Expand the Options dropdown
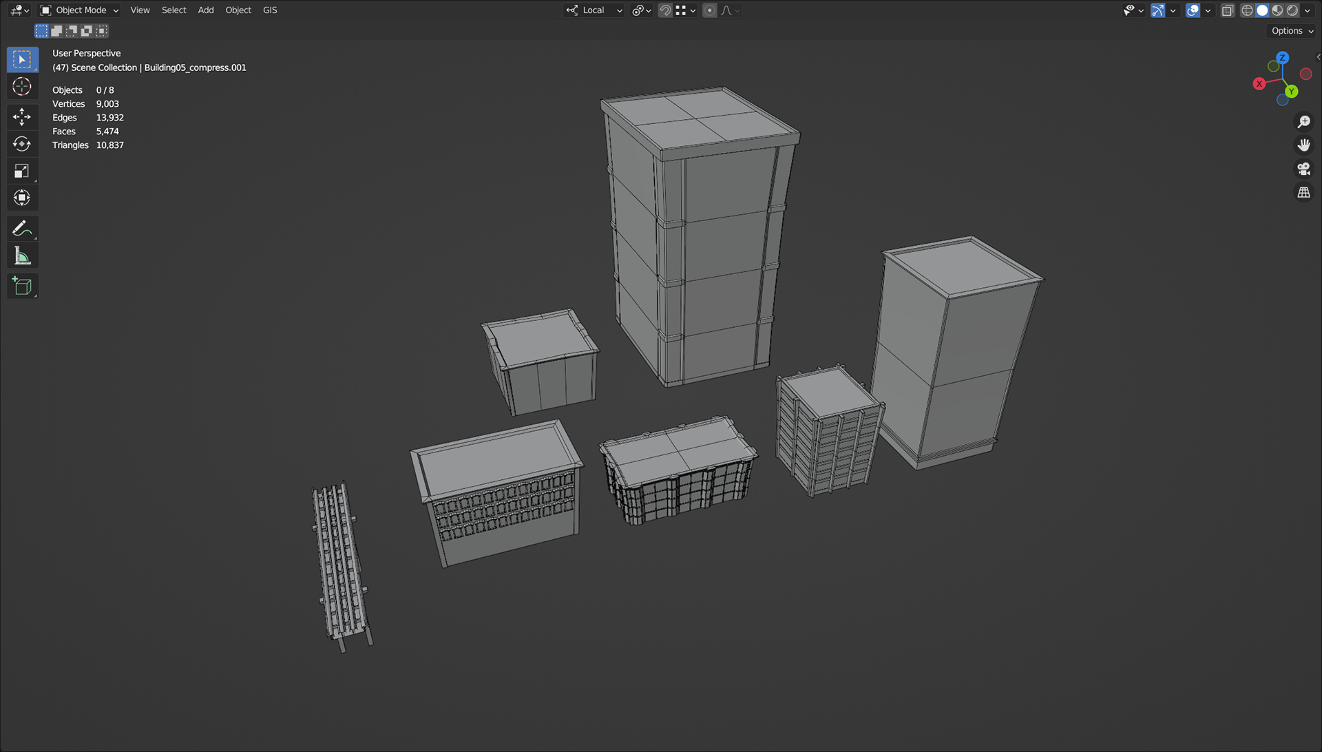 pos(1292,31)
